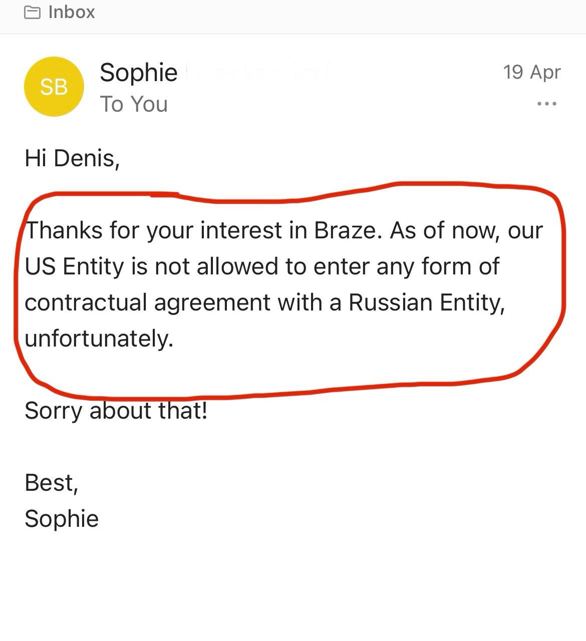Tap the 'Best,' closing line
Screen dimensions: 586x641
(52, 483)
